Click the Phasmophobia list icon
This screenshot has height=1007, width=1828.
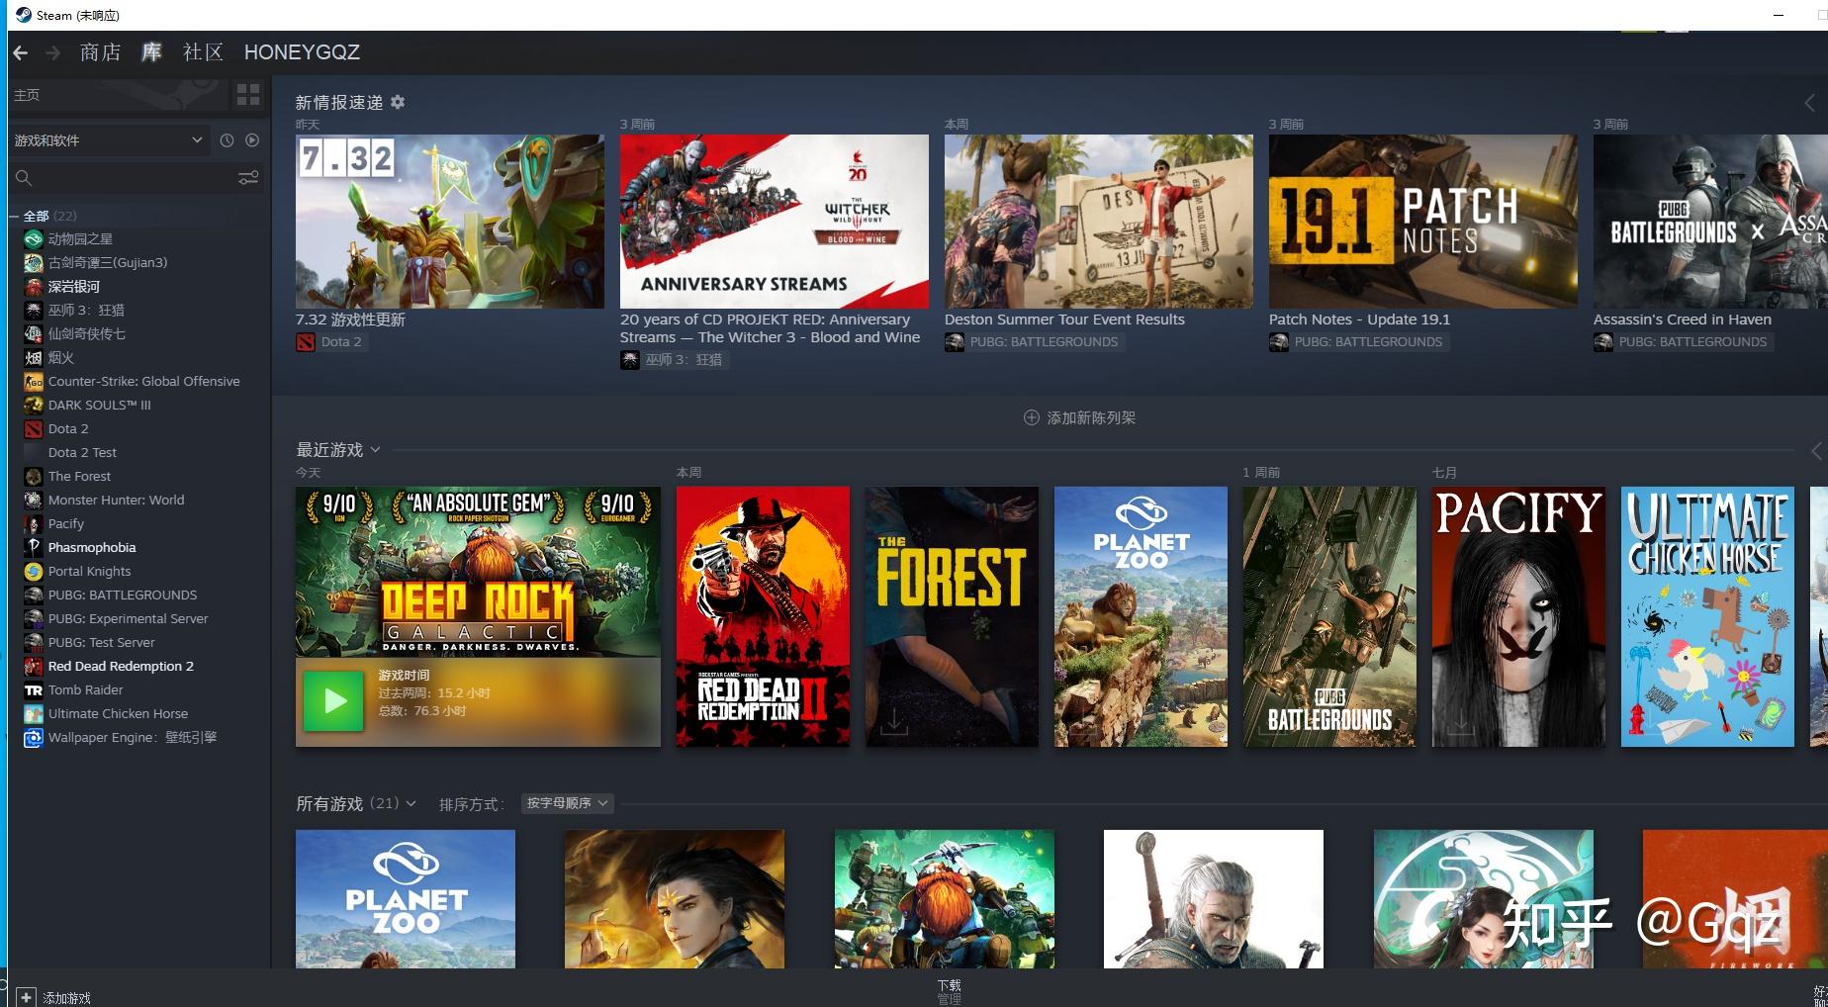click(33, 547)
